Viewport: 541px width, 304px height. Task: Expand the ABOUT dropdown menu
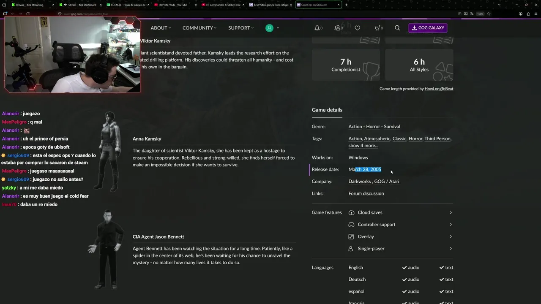click(161, 28)
